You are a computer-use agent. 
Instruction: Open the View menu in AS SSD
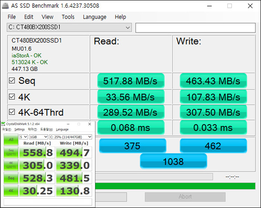(x=47, y=17)
